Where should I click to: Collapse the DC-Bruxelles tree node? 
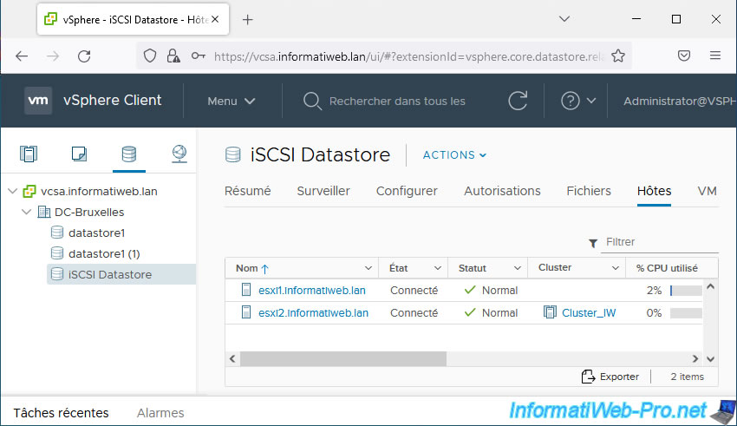click(x=26, y=212)
